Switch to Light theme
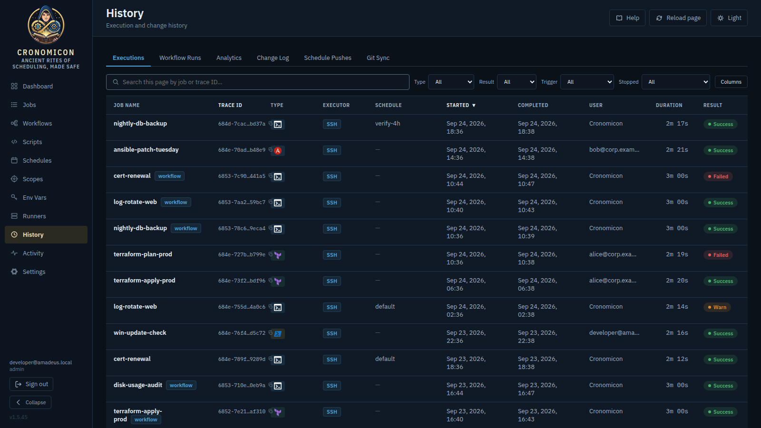This screenshot has height=428, width=761. pos(729,18)
